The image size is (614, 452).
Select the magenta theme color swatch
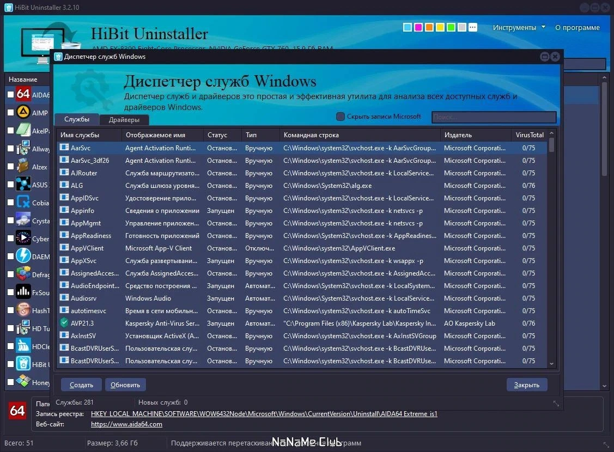(x=418, y=27)
